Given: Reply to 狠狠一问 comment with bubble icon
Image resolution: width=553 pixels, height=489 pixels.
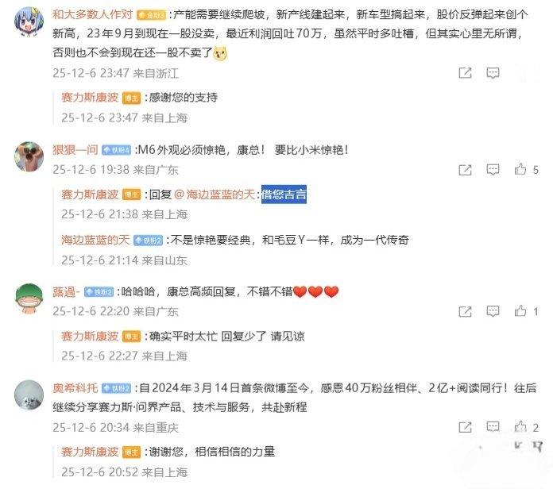Looking at the screenshot, I should pos(493,170).
